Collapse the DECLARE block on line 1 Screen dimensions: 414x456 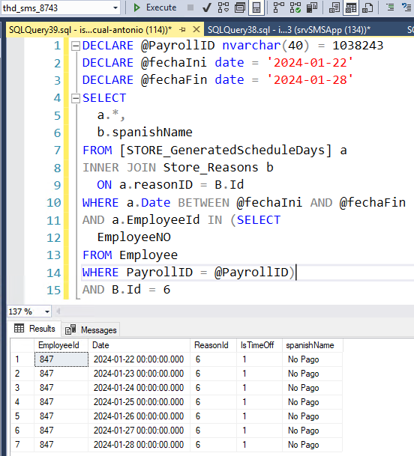tap(76, 46)
